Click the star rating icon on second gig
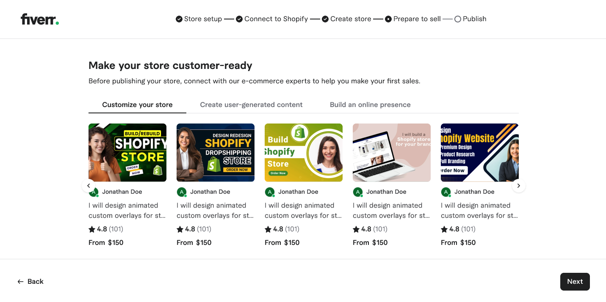 tap(180, 229)
